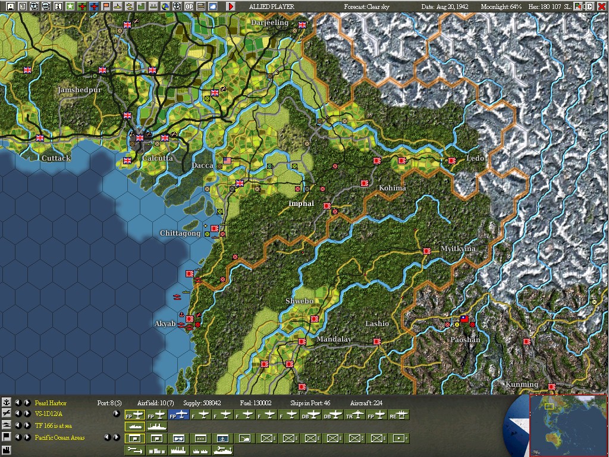Image resolution: width=609 pixels, height=457 pixels.
Task: Open the document list icon in top toolbar
Action: 23,6
